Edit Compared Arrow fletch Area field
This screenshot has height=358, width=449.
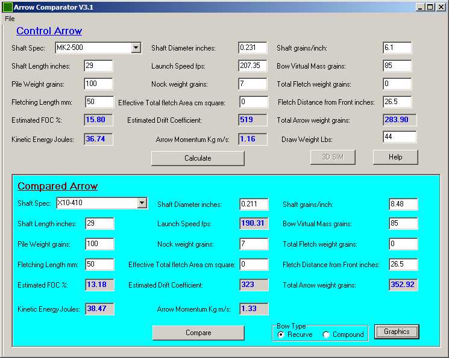pos(254,264)
